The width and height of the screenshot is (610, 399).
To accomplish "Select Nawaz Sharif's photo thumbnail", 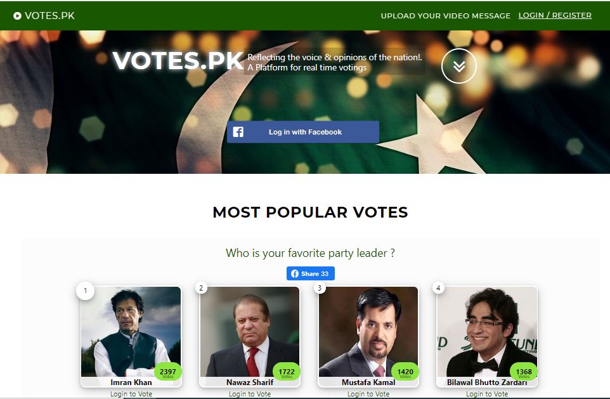I will tap(250, 332).
